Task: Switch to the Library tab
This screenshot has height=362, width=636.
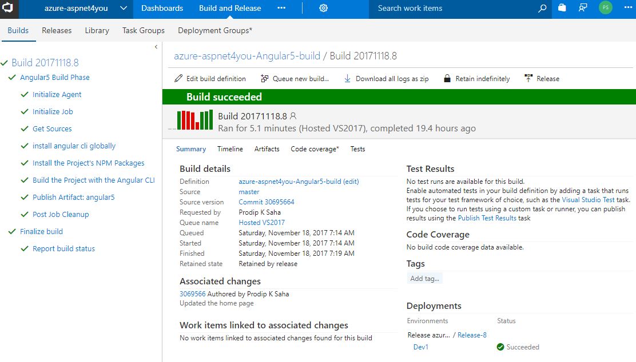Action: [97, 30]
